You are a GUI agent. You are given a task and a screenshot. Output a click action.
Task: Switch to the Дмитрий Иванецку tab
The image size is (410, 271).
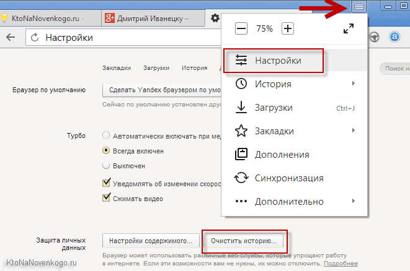click(x=153, y=19)
